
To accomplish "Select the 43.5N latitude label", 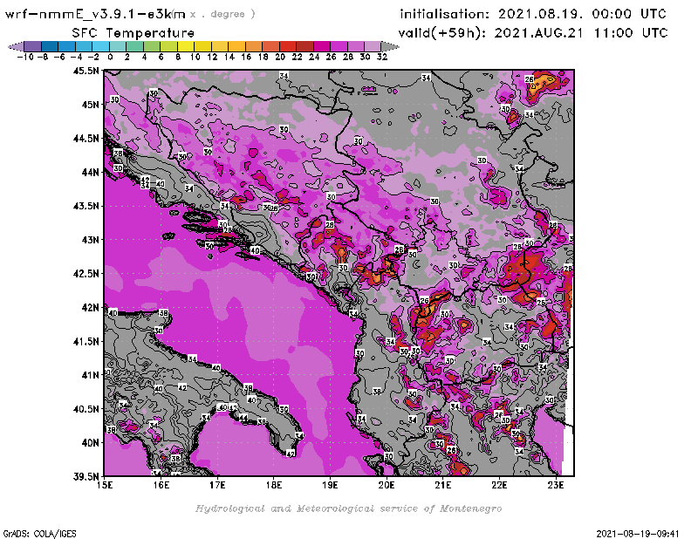I will (x=86, y=206).
